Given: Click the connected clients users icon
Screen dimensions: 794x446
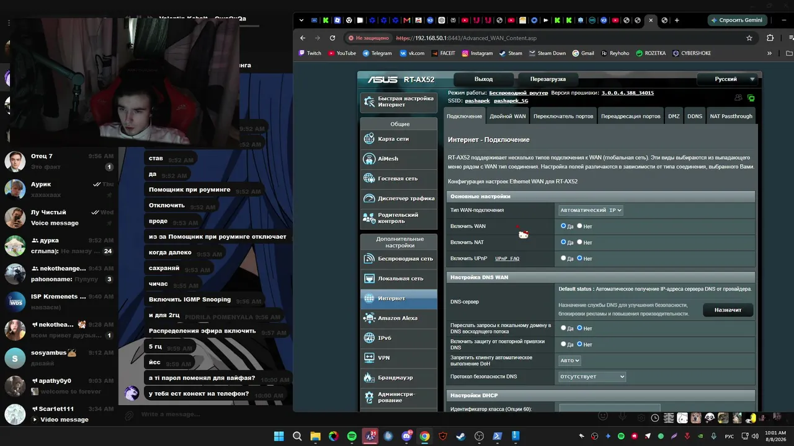Looking at the screenshot, I should click(738, 98).
